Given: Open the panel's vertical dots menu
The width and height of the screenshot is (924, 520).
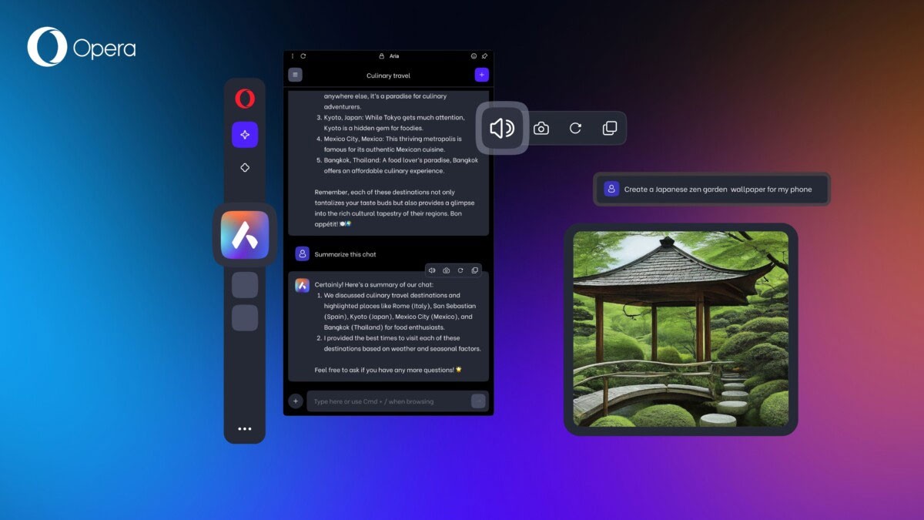Looking at the screenshot, I should (293, 56).
